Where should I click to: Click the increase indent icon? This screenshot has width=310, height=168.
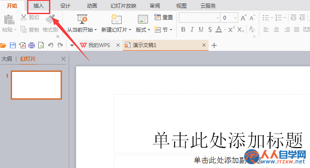[302, 18]
